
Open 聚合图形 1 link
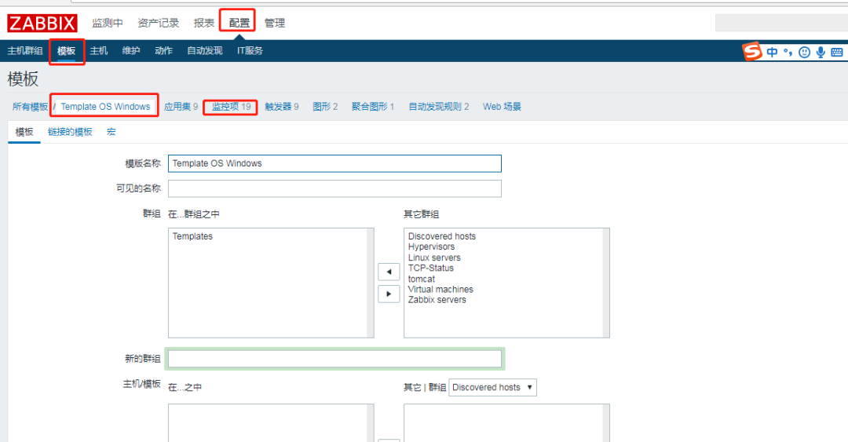(x=373, y=107)
